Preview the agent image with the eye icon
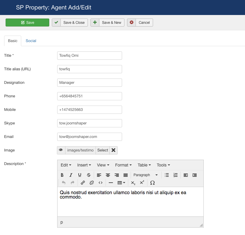 pyautogui.click(x=61, y=150)
